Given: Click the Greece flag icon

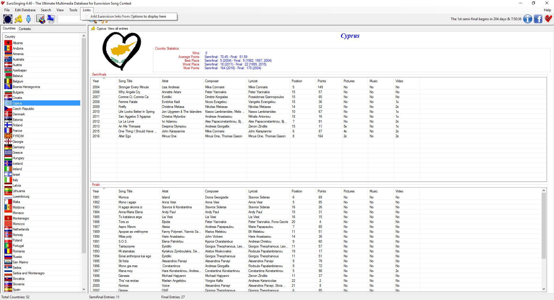Looking at the screenshot, I should 8,152.
